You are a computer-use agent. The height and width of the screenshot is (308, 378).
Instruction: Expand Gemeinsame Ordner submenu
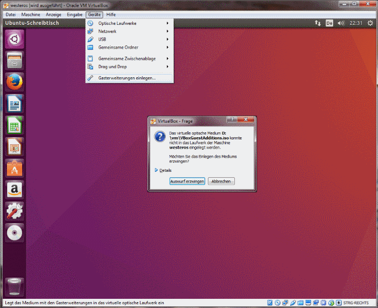(x=130, y=47)
